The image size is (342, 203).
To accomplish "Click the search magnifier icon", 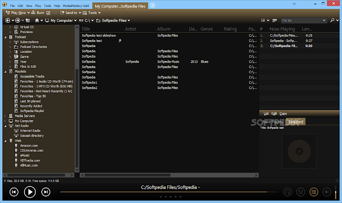I will (x=332, y=20).
